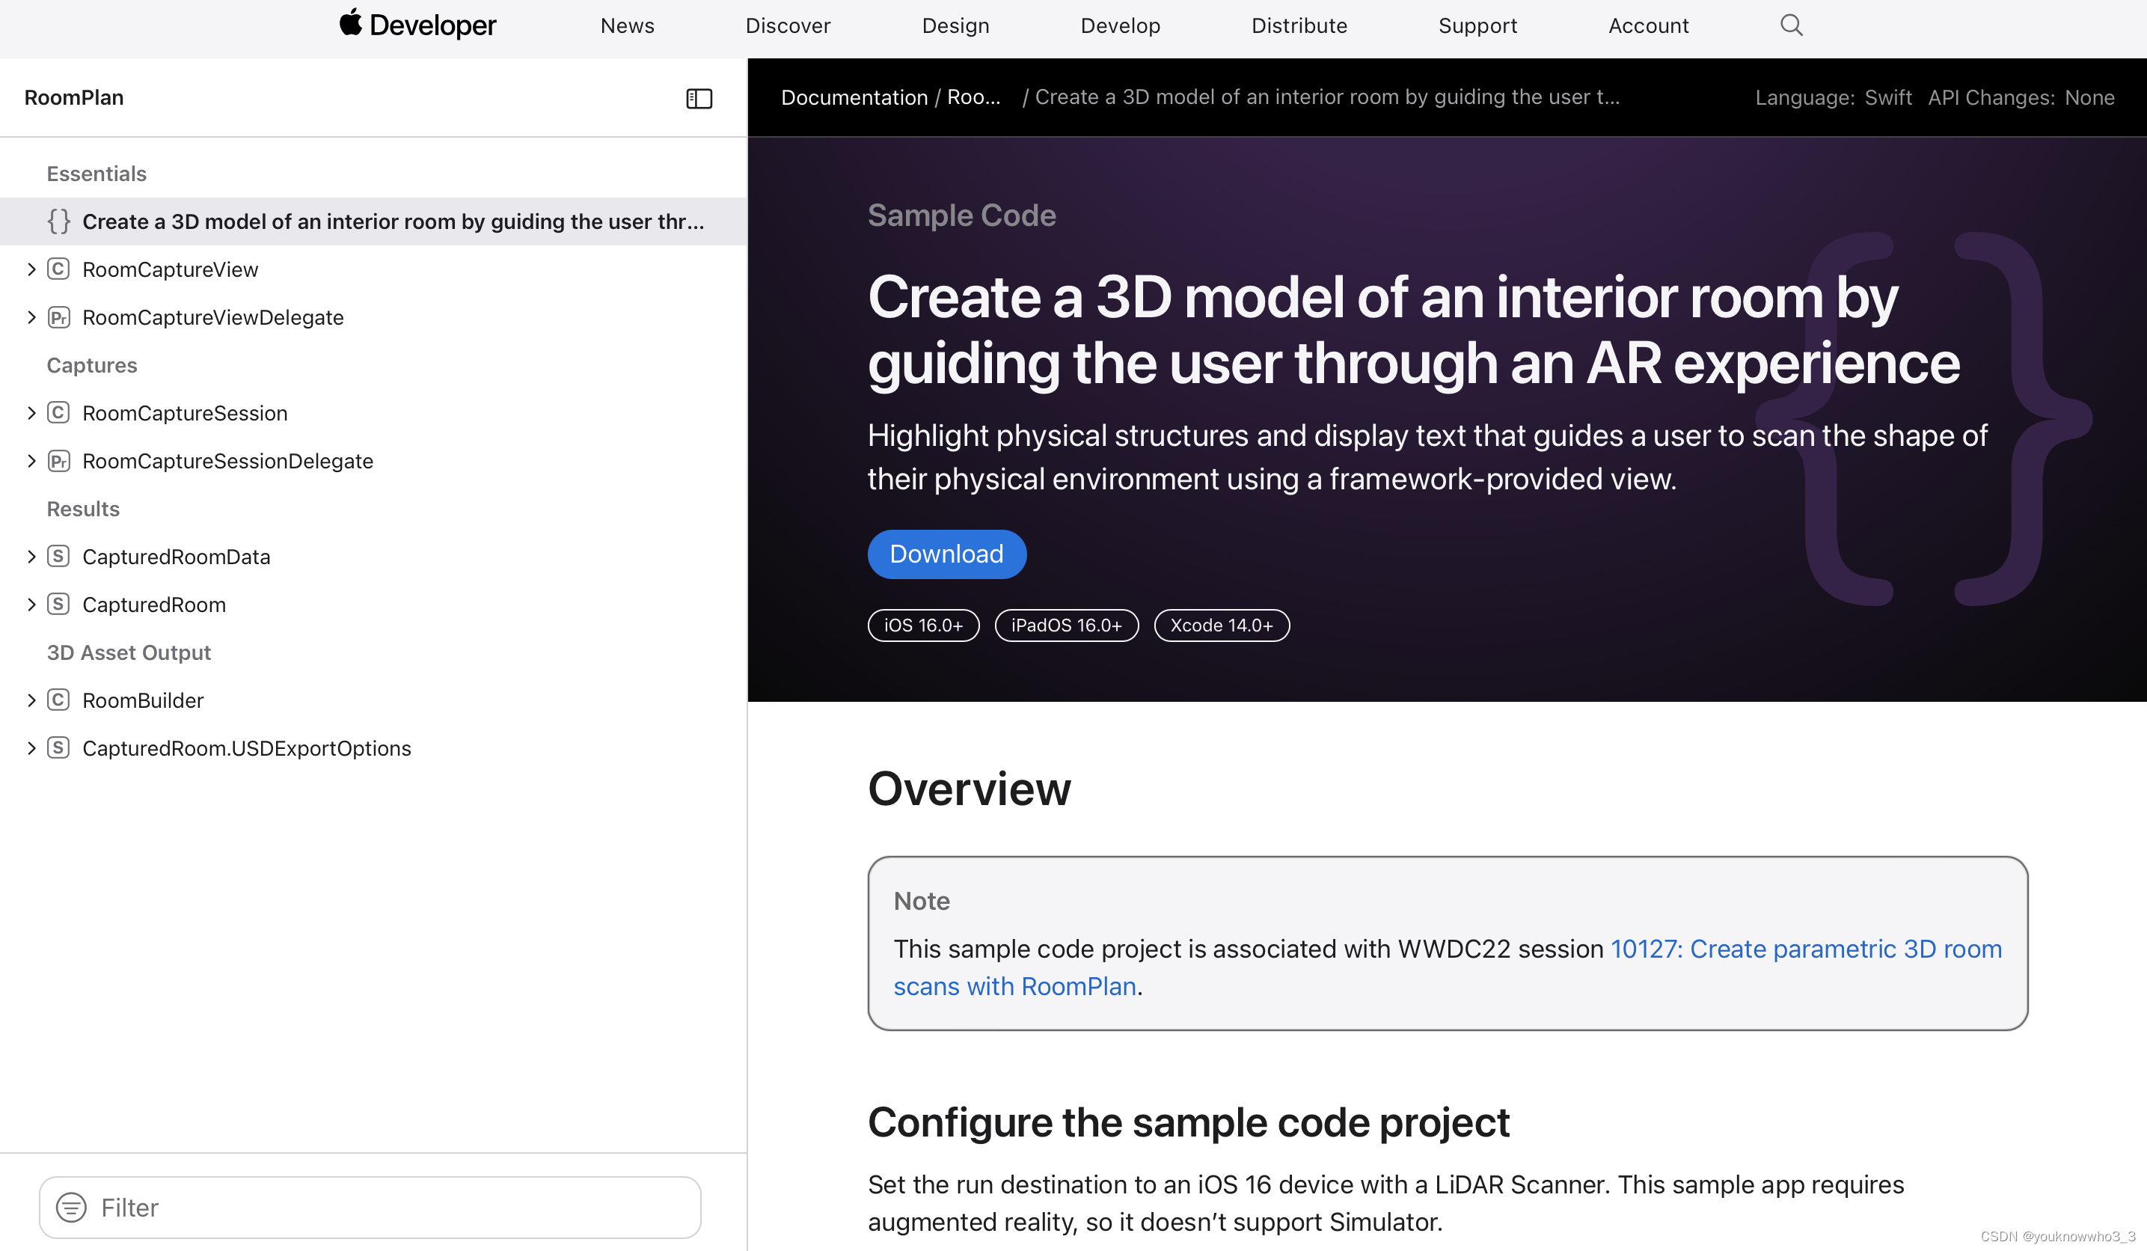The image size is (2147, 1251).
Task: Click the search magnifier icon
Action: tap(1791, 25)
